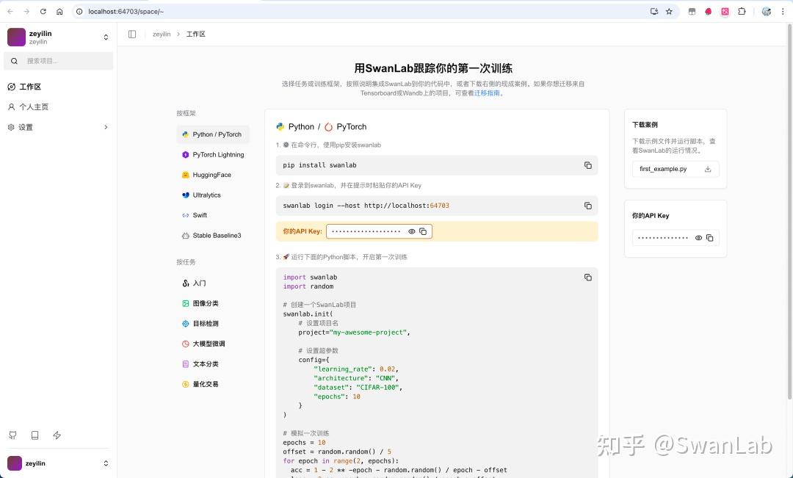Reload the browser page
Viewport: 793px width, 478px height.
point(43,11)
